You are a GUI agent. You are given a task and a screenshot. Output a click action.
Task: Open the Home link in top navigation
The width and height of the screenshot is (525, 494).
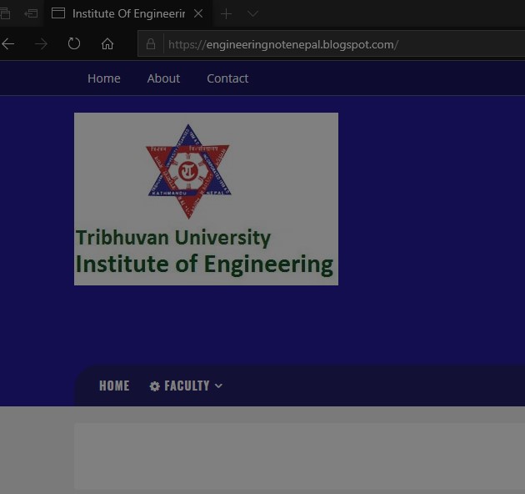pyautogui.click(x=104, y=78)
